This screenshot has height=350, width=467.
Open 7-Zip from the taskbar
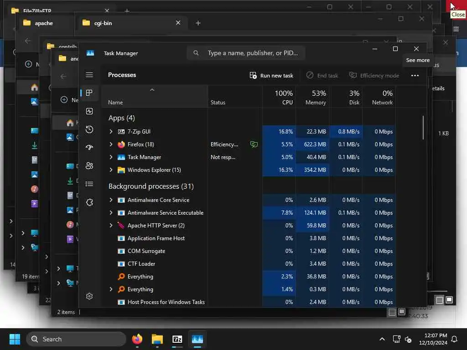[177, 339]
